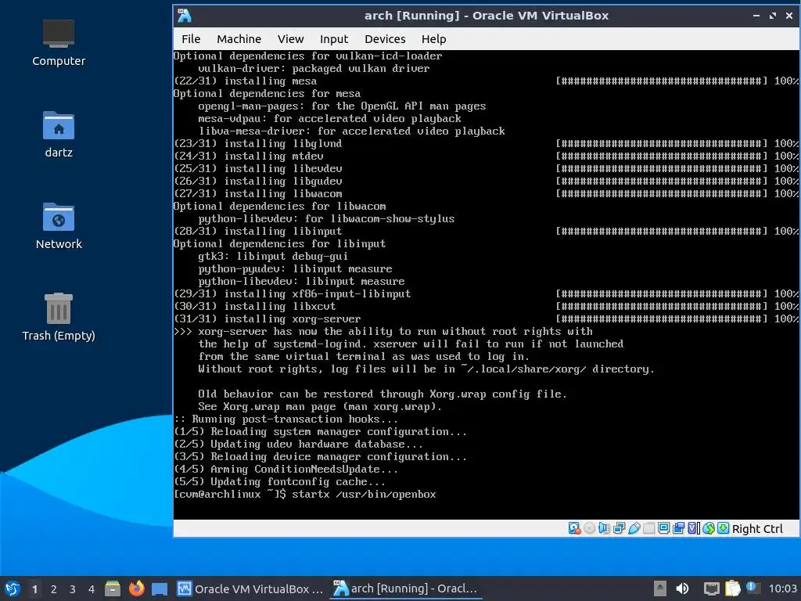Click the audio status icon in VM bar
This screenshot has height=601, width=801.
604,528
